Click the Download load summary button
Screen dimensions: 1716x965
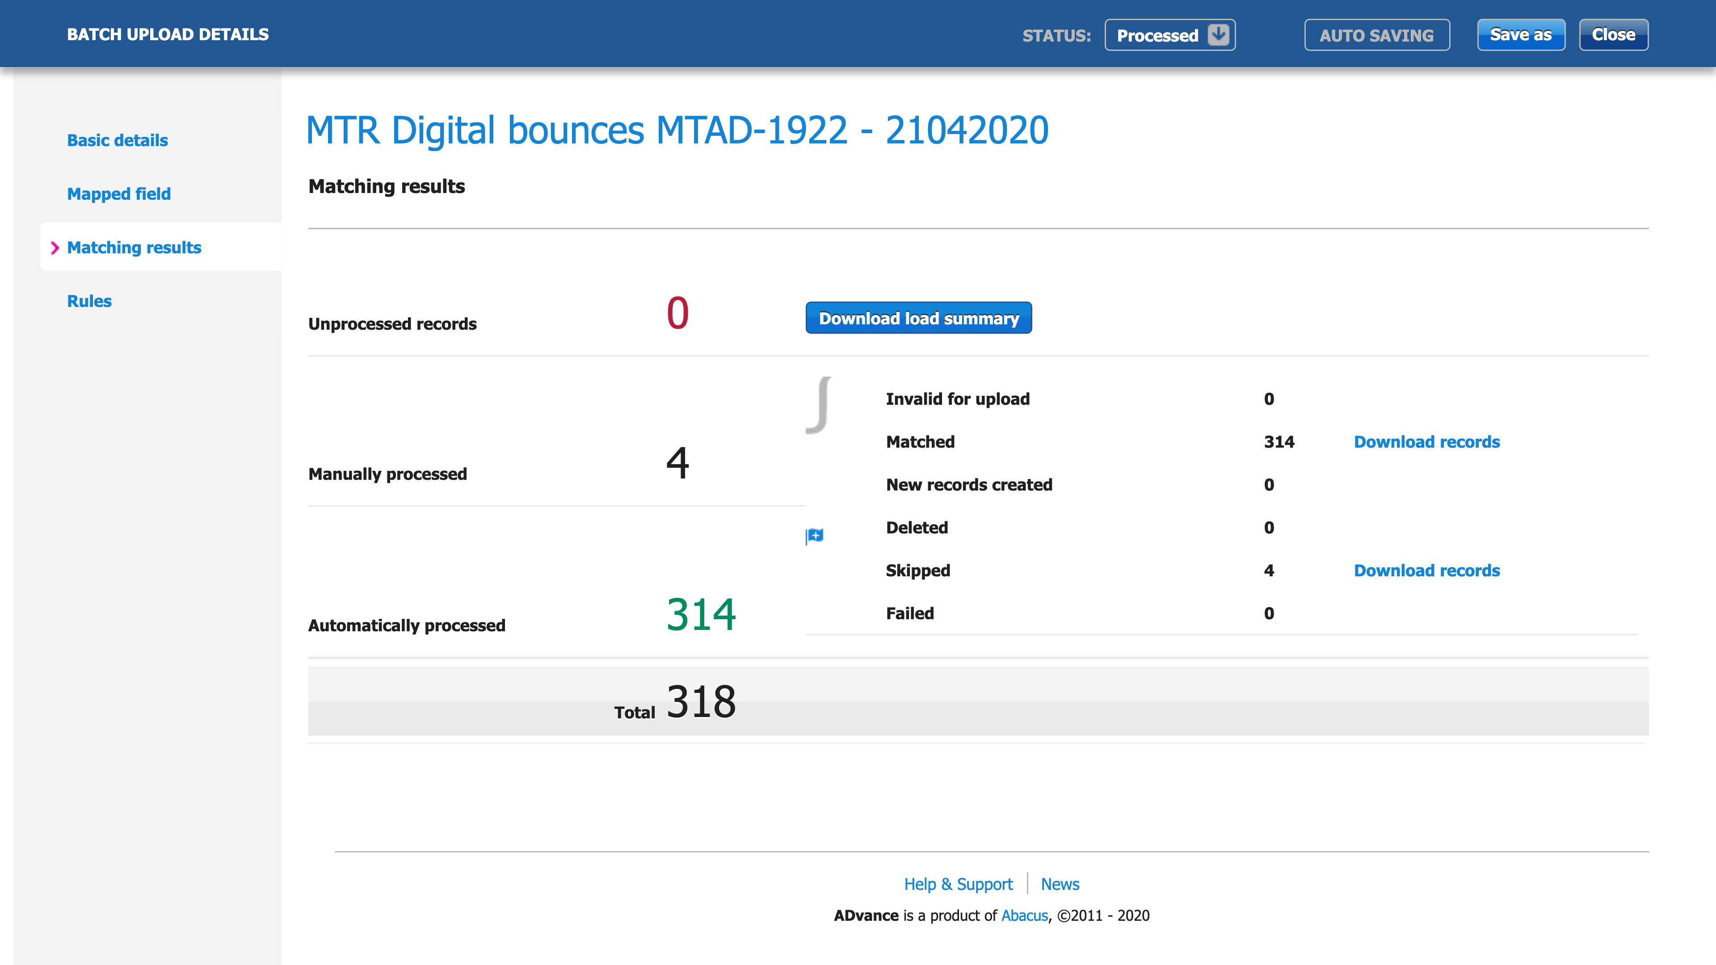pyautogui.click(x=919, y=319)
